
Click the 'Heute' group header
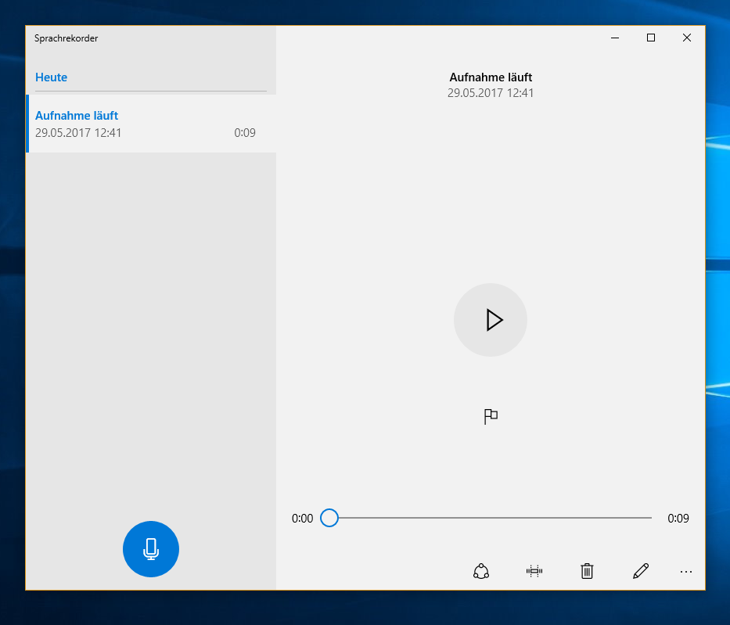(52, 77)
